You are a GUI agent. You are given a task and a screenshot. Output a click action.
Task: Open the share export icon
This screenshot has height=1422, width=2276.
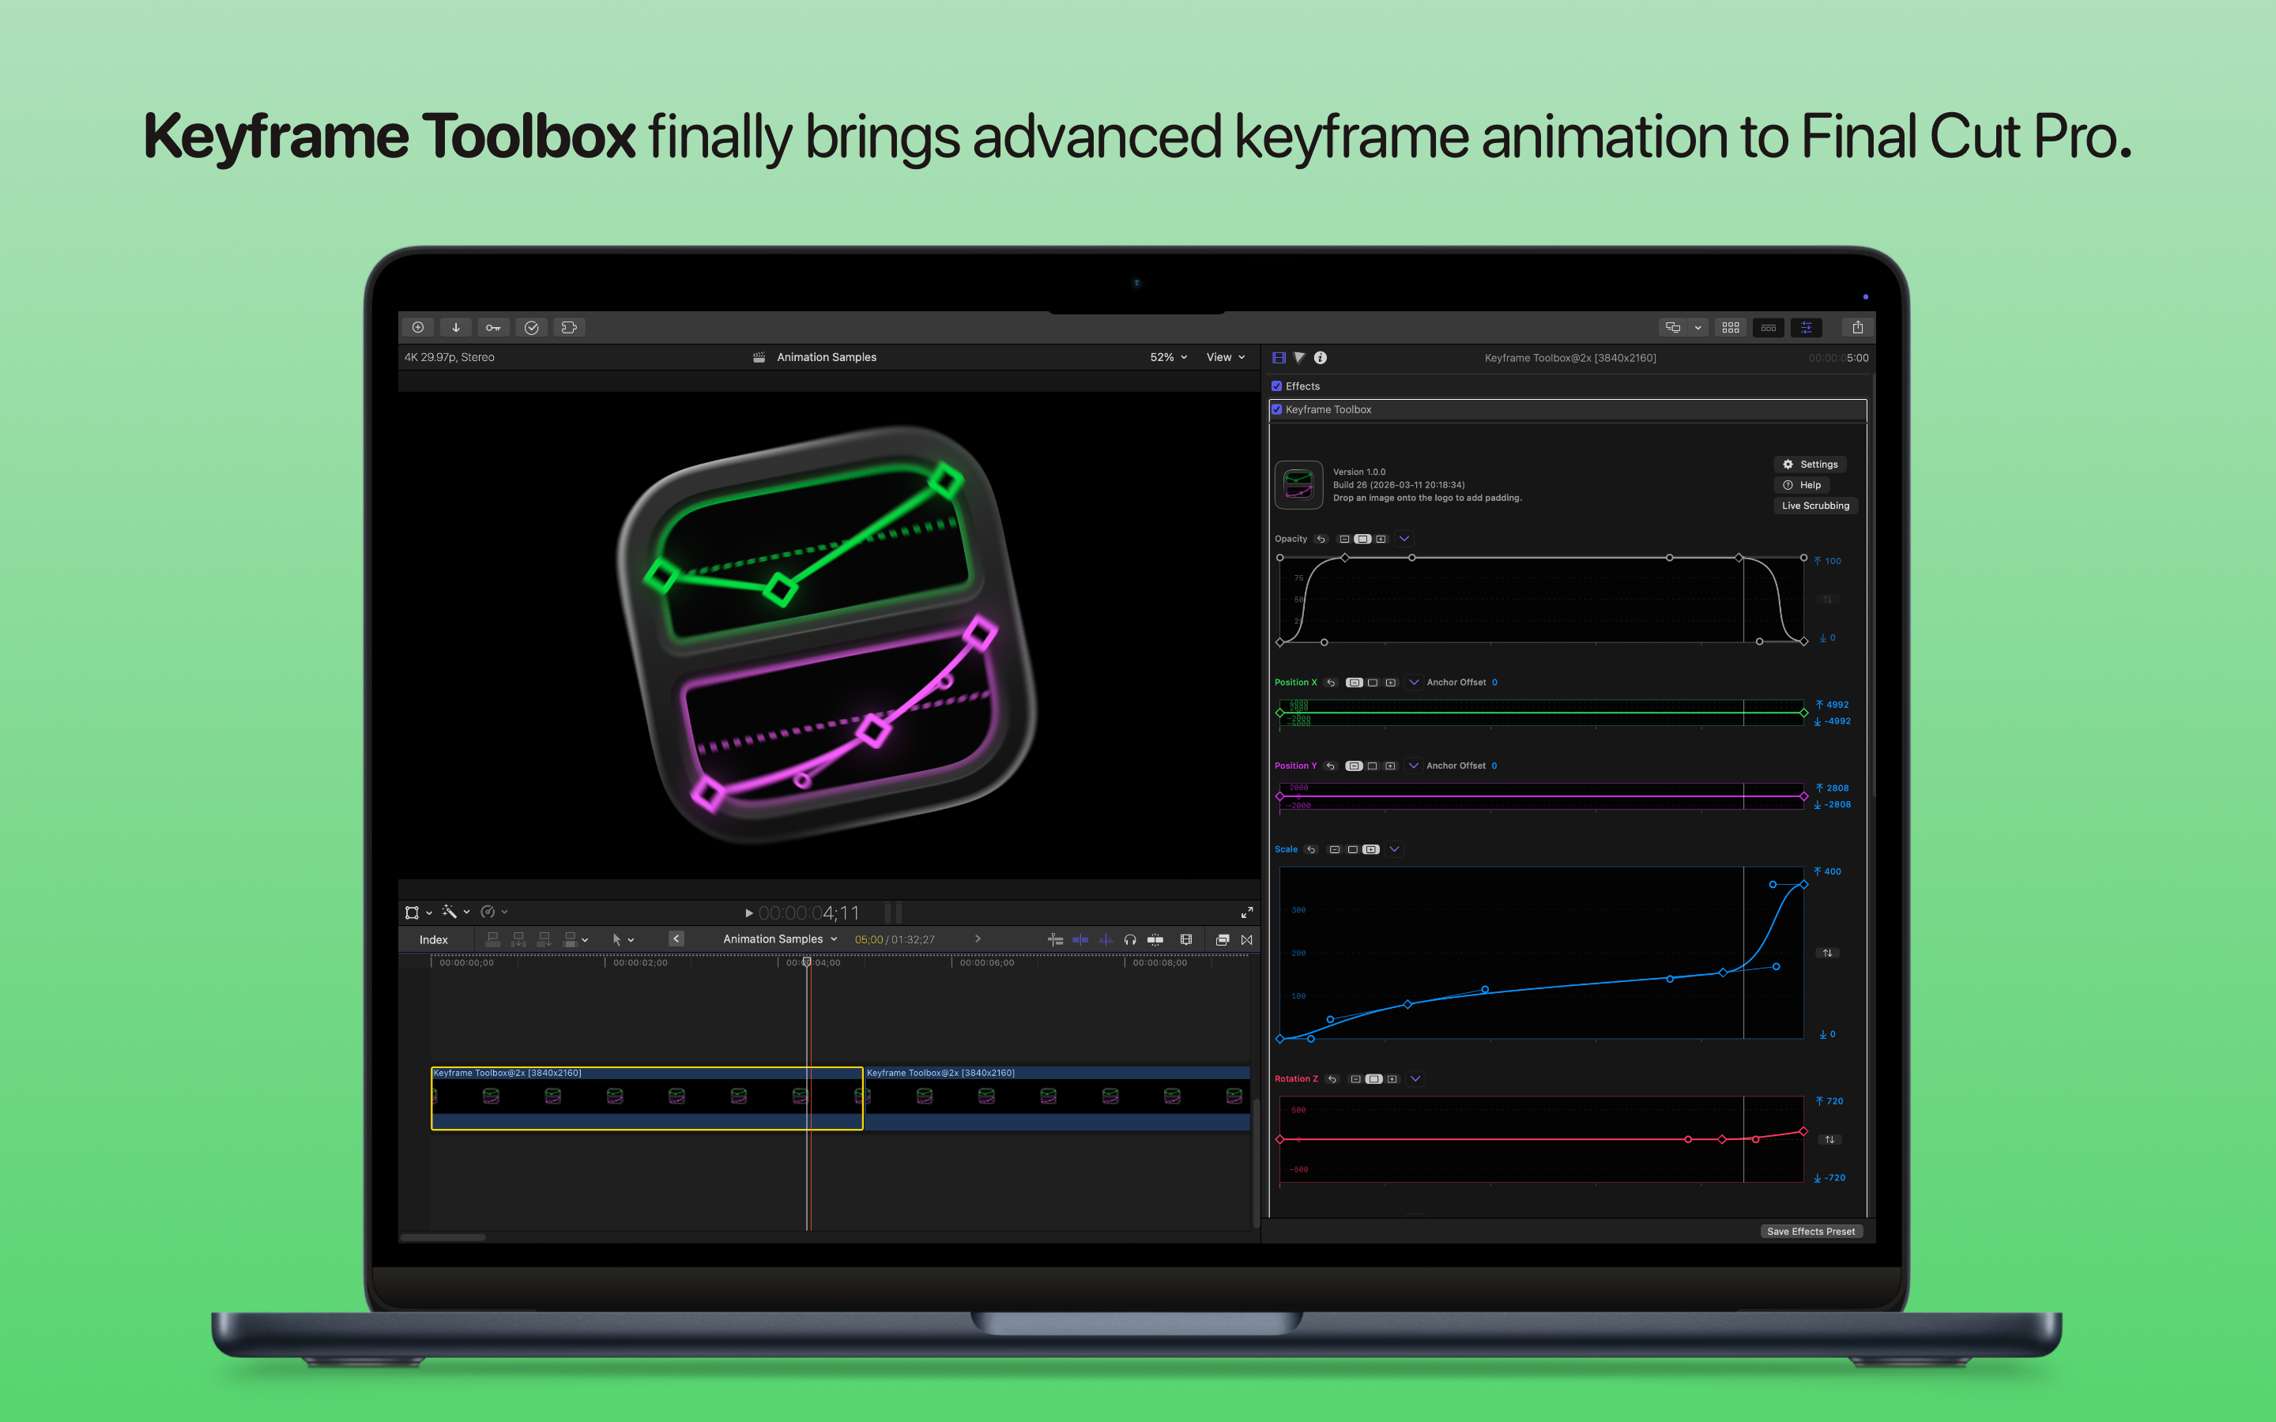(1856, 327)
